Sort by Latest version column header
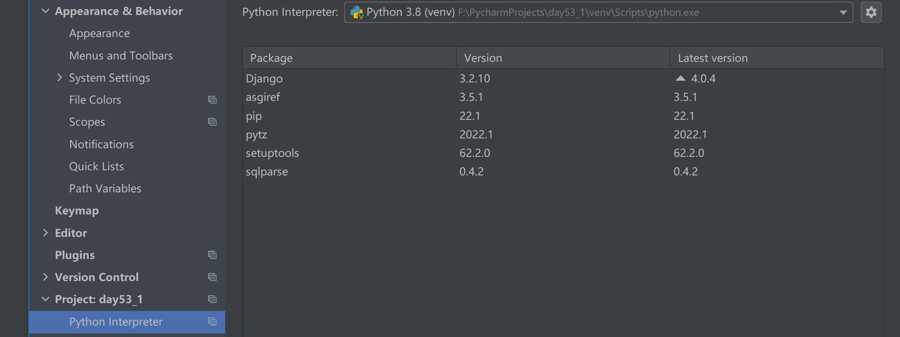 [x=712, y=58]
